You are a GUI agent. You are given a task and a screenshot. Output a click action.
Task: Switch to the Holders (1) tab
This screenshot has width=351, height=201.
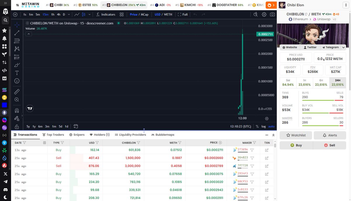(x=99, y=135)
